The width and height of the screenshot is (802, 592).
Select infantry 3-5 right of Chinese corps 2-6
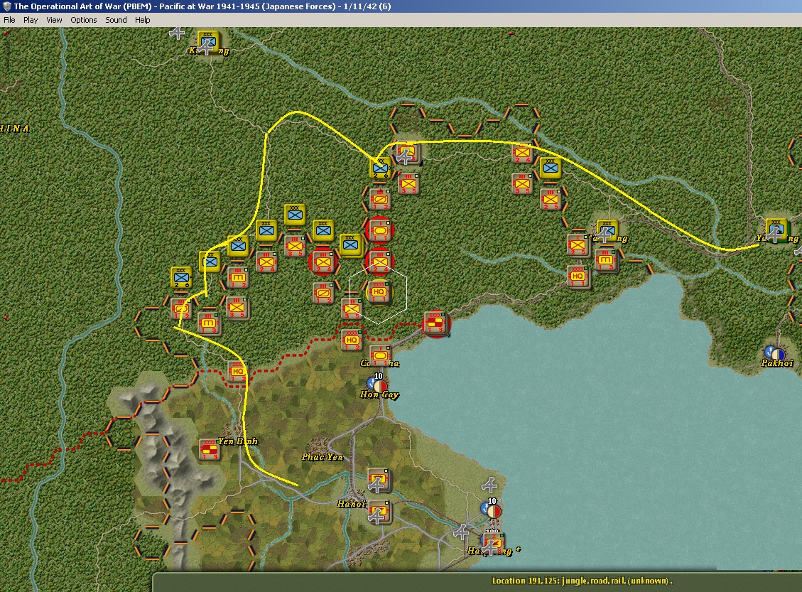click(408, 183)
